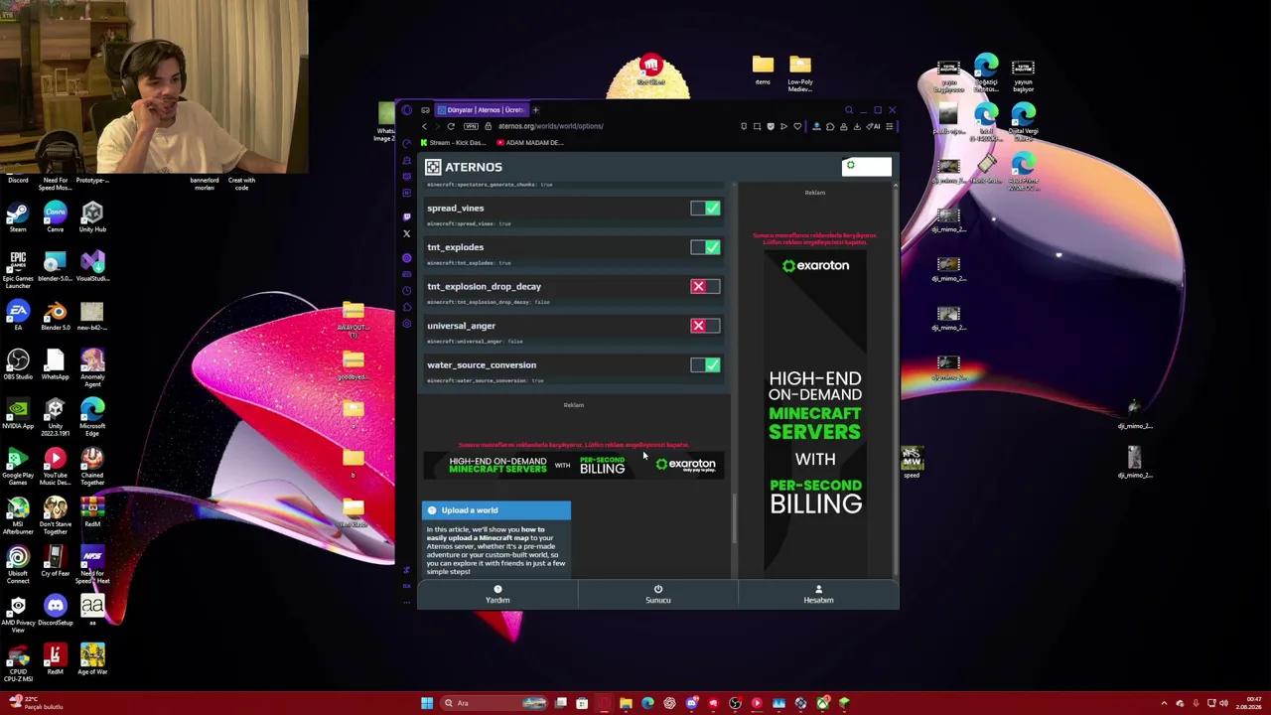Select the Blender 5.0 desktop icon
This screenshot has width=1271, height=715.
point(55,317)
